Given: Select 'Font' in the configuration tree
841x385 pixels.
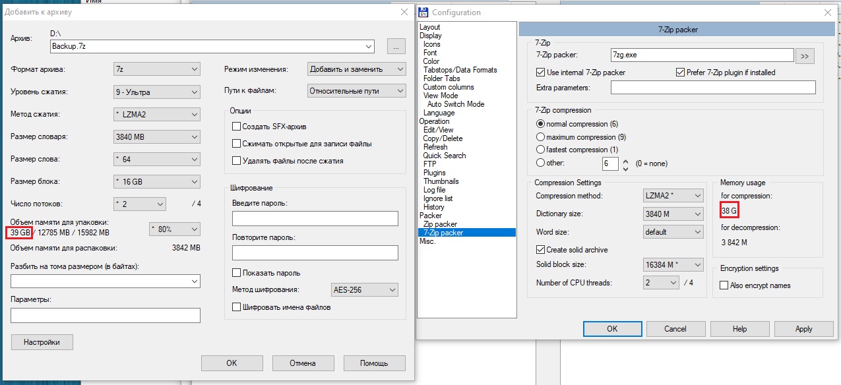Looking at the screenshot, I should (x=430, y=53).
